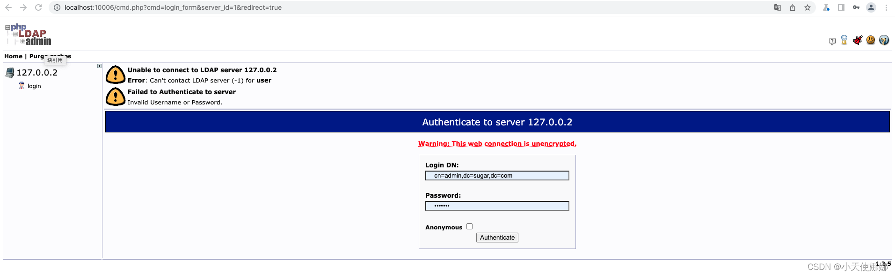
Task: Open Chrome Labs flask icon
Action: click(x=826, y=7)
